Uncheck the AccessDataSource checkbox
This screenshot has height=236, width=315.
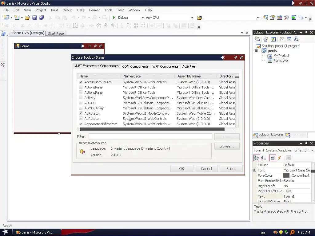click(x=81, y=82)
